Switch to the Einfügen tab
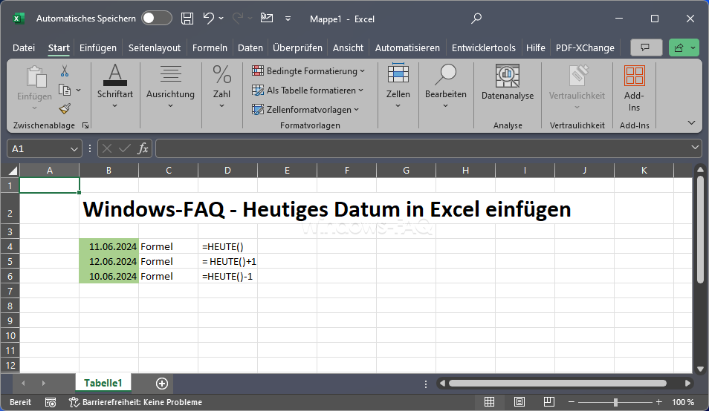 pyautogui.click(x=97, y=47)
